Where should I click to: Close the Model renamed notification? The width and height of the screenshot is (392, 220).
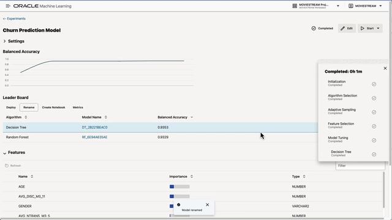[207, 205]
